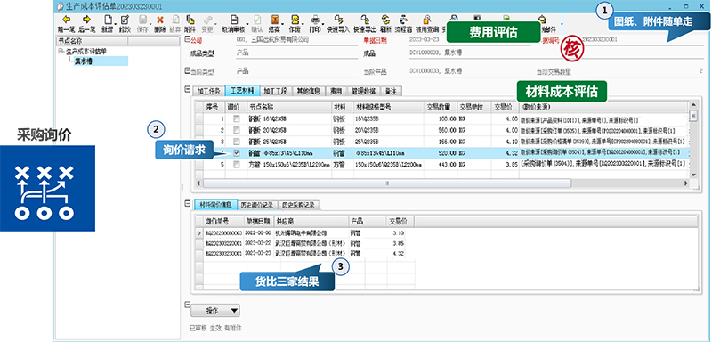Check 询价 box for 钢板 16\Q235B
This screenshot has width=712, height=342.
click(x=236, y=119)
